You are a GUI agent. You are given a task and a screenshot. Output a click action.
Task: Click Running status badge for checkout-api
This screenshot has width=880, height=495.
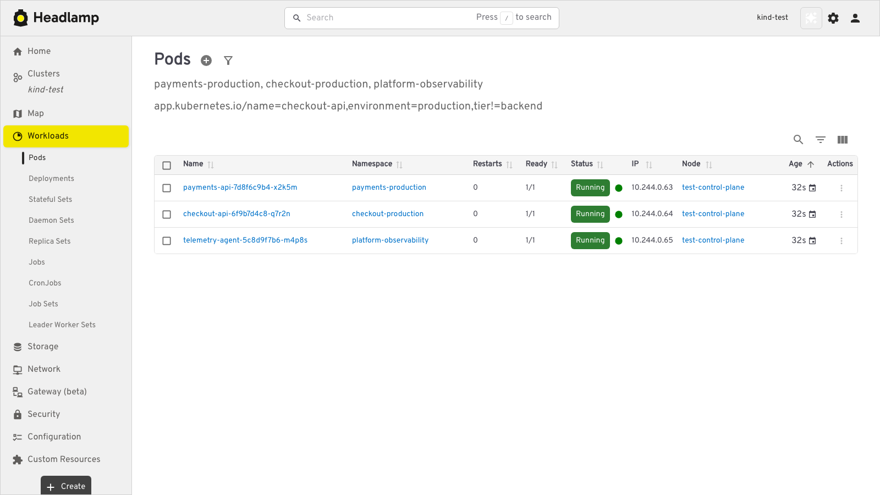coord(590,214)
